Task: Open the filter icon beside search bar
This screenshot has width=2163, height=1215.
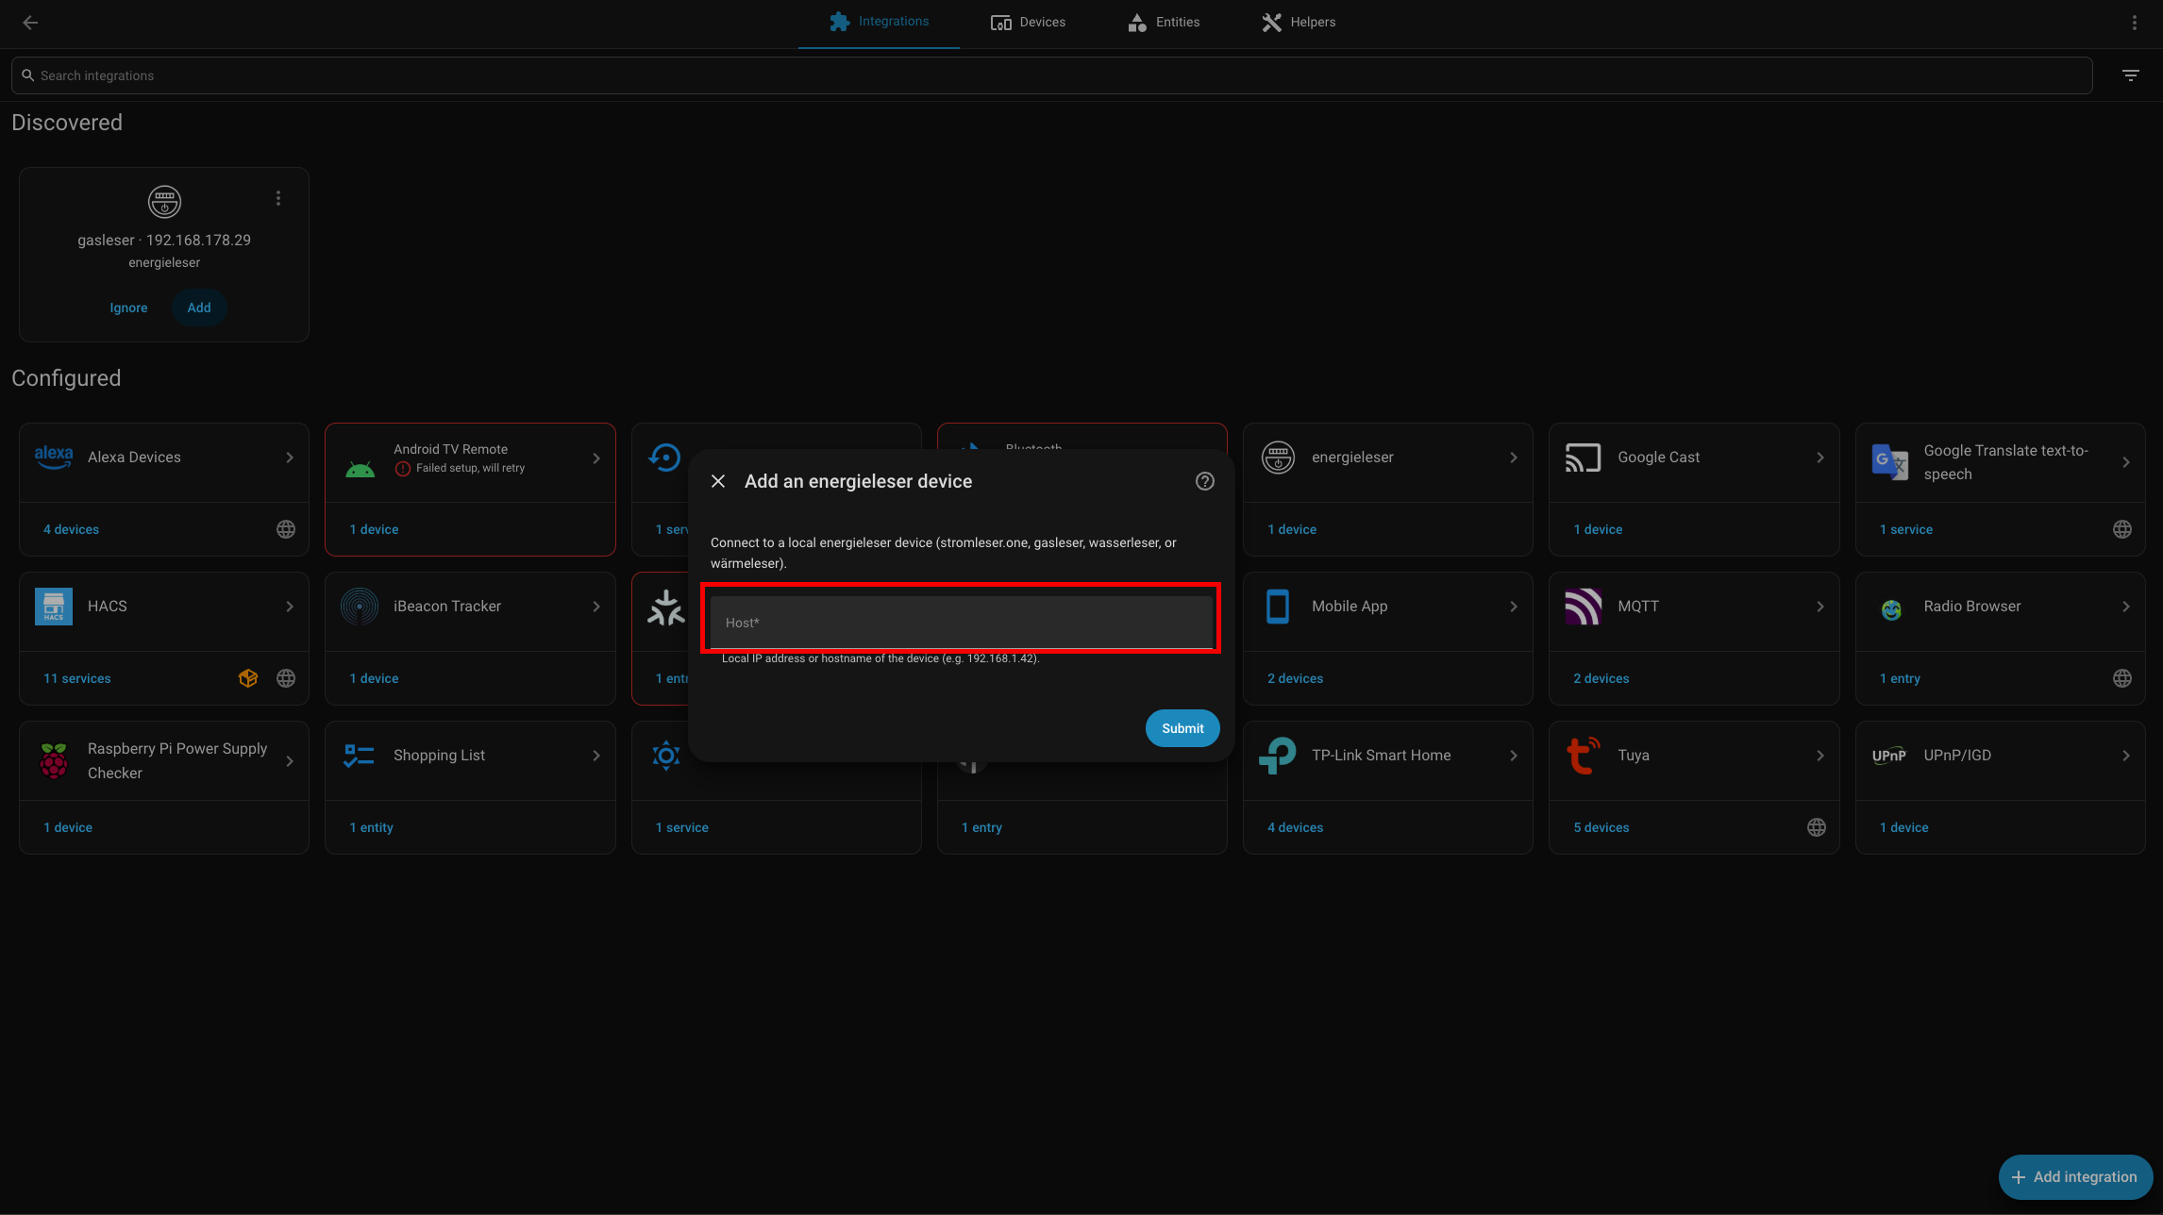Action: pyautogui.click(x=2130, y=75)
